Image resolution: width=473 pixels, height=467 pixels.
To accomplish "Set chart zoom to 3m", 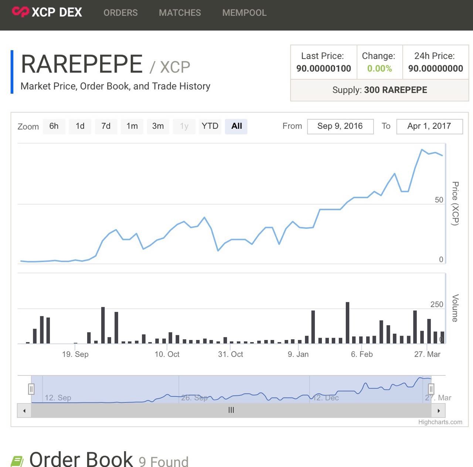I will 158,126.
